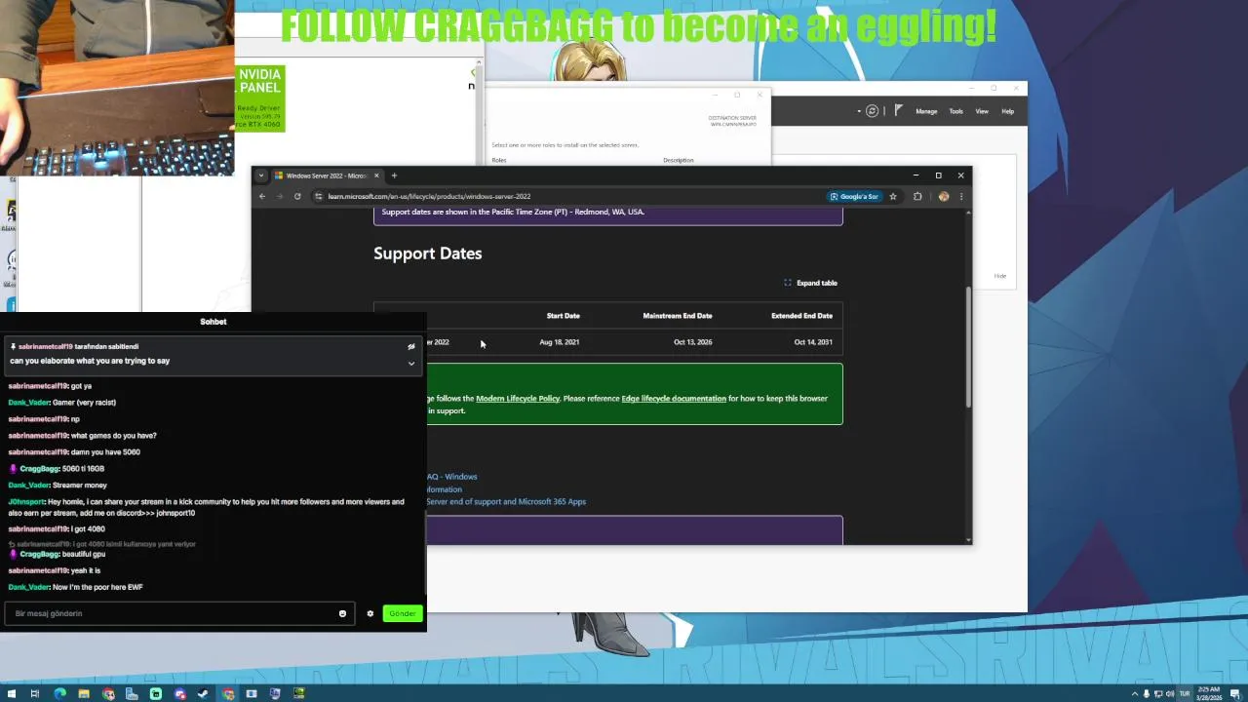
Task: Reload the Windows Server 2022 page
Action: (297, 196)
